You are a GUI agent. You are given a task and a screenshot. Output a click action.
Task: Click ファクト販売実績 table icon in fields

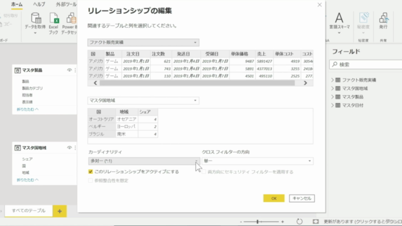point(338,80)
